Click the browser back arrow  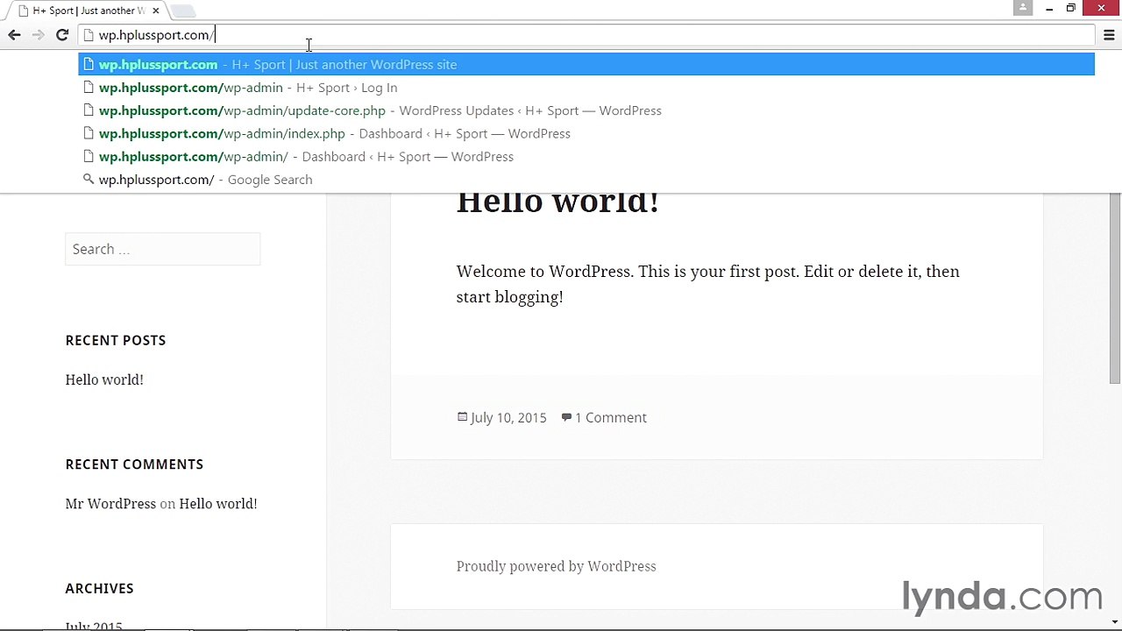click(x=14, y=35)
